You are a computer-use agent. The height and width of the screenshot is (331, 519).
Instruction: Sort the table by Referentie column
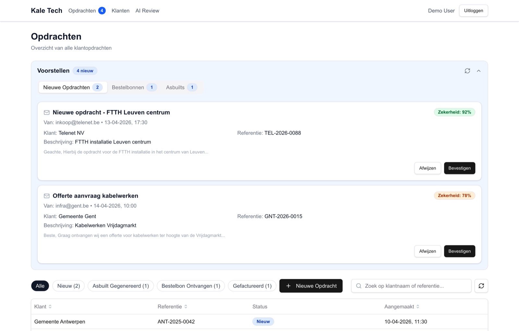pyautogui.click(x=172, y=307)
